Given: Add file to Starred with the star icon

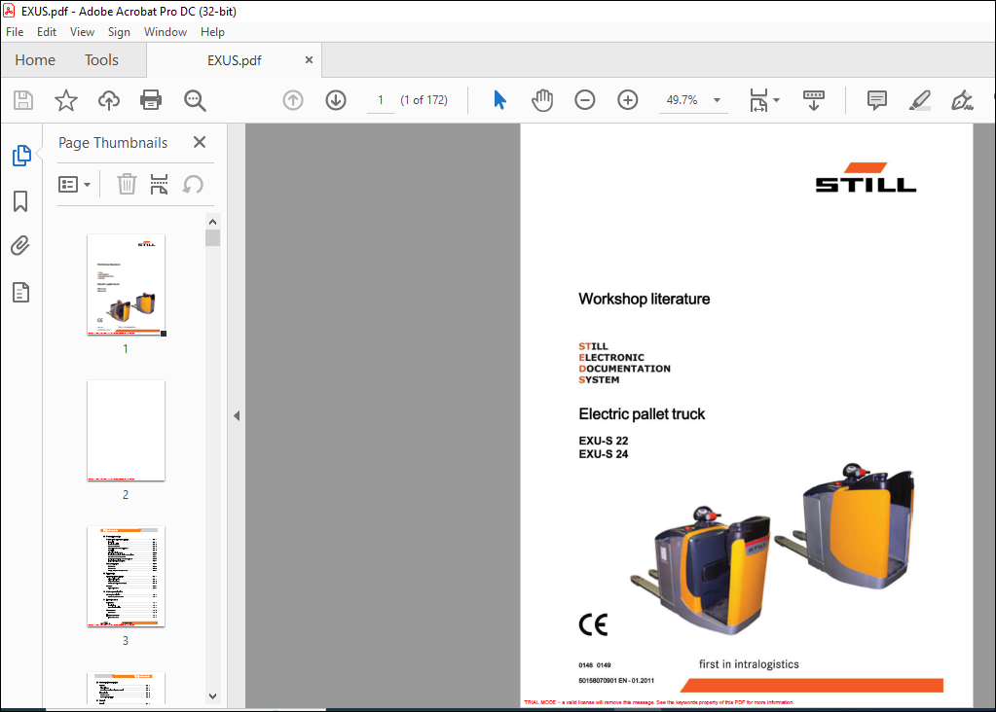Looking at the screenshot, I should pyautogui.click(x=65, y=100).
